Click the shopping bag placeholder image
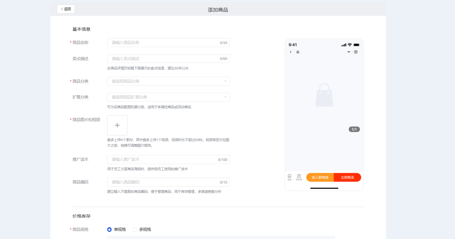The height and width of the screenshot is (239, 455). click(324, 95)
